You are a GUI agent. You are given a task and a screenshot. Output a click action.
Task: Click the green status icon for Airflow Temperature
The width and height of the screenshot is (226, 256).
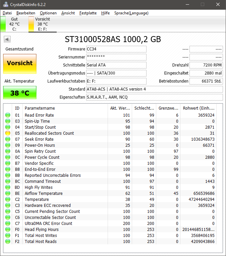pos(8,193)
